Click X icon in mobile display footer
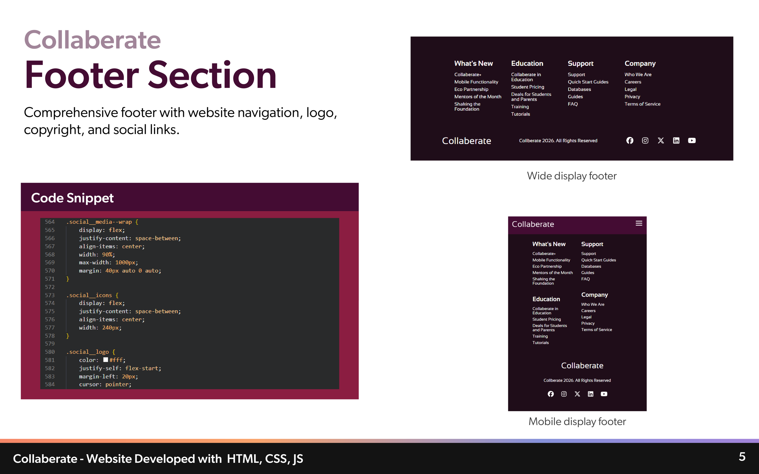759x474 pixels. click(577, 394)
